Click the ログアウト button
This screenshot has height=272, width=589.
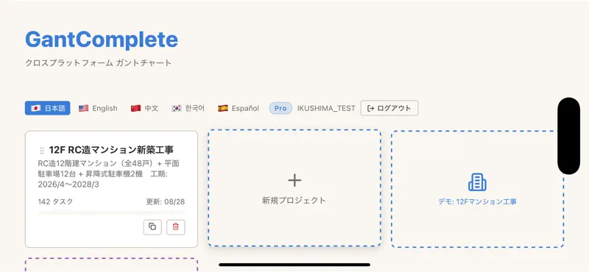coord(389,108)
